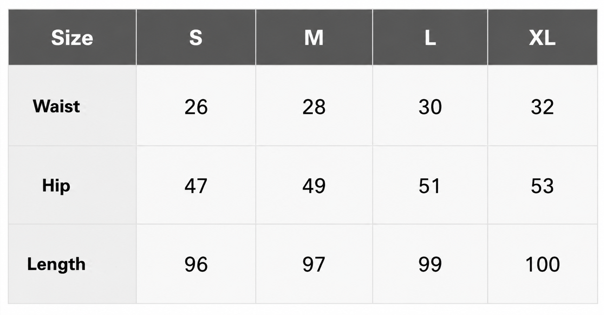The width and height of the screenshot is (604, 315).
Task: Select the S size column header
Action: click(196, 37)
